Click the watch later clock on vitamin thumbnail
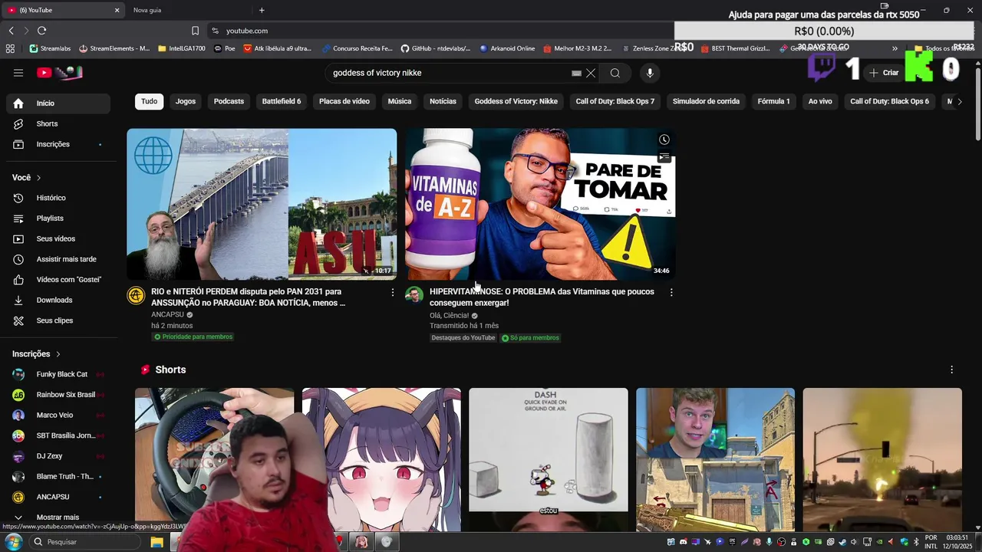Viewport: 982px width, 552px height. 664,140
